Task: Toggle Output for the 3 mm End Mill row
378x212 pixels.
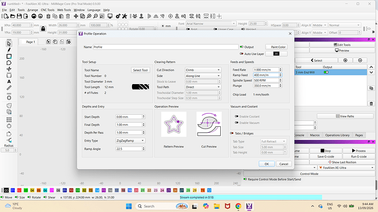Action: point(326,72)
